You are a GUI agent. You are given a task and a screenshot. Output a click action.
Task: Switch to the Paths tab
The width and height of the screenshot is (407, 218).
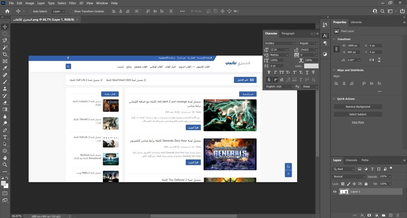click(x=365, y=160)
